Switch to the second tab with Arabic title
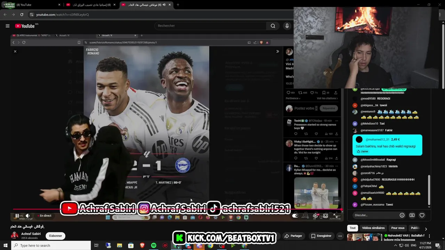This screenshot has width=445, height=250. click(91, 5)
